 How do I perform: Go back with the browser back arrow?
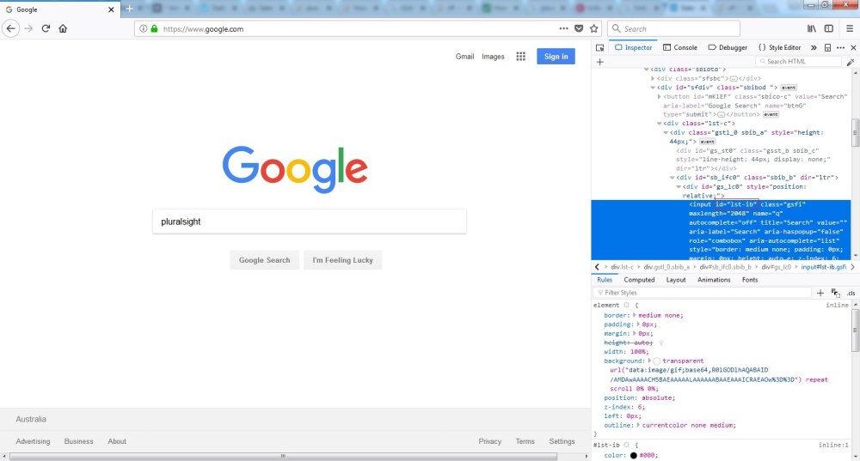pyautogui.click(x=11, y=28)
